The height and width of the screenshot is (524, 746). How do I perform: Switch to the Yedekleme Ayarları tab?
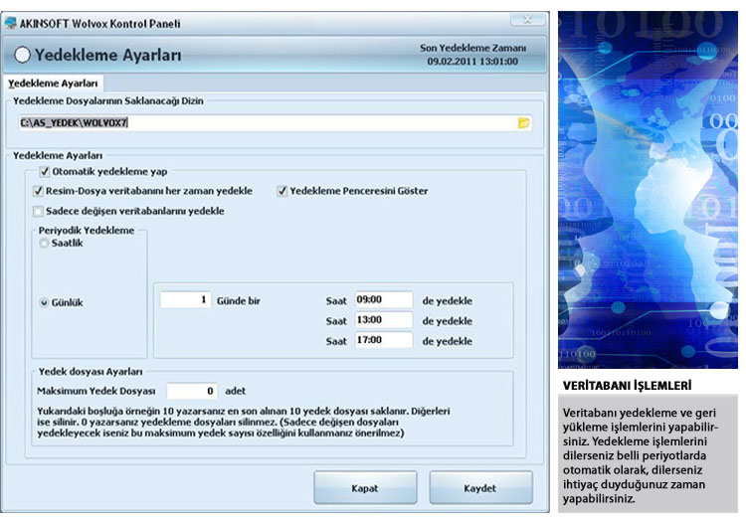point(53,85)
